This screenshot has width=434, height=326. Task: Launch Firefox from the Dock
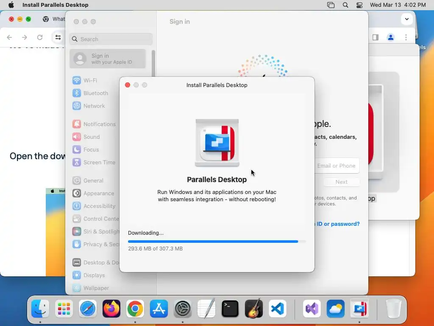111,309
